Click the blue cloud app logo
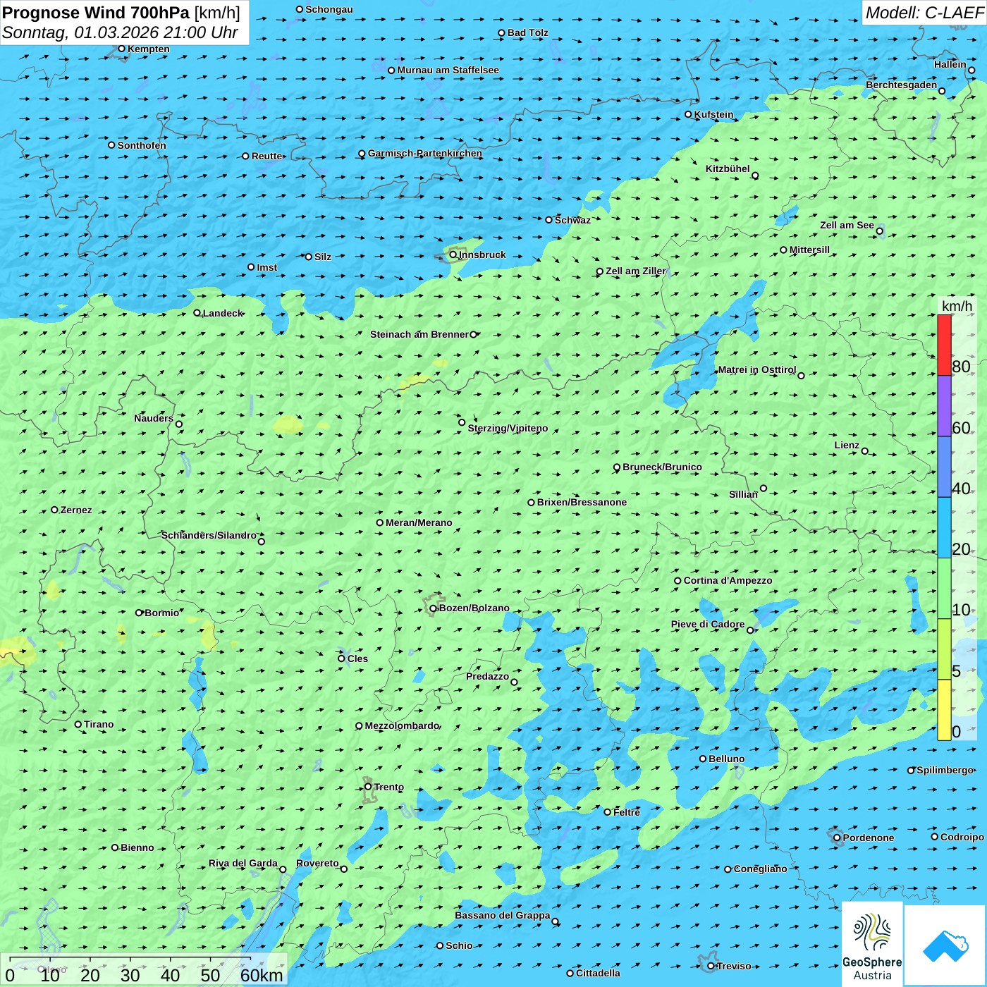 click(x=945, y=945)
